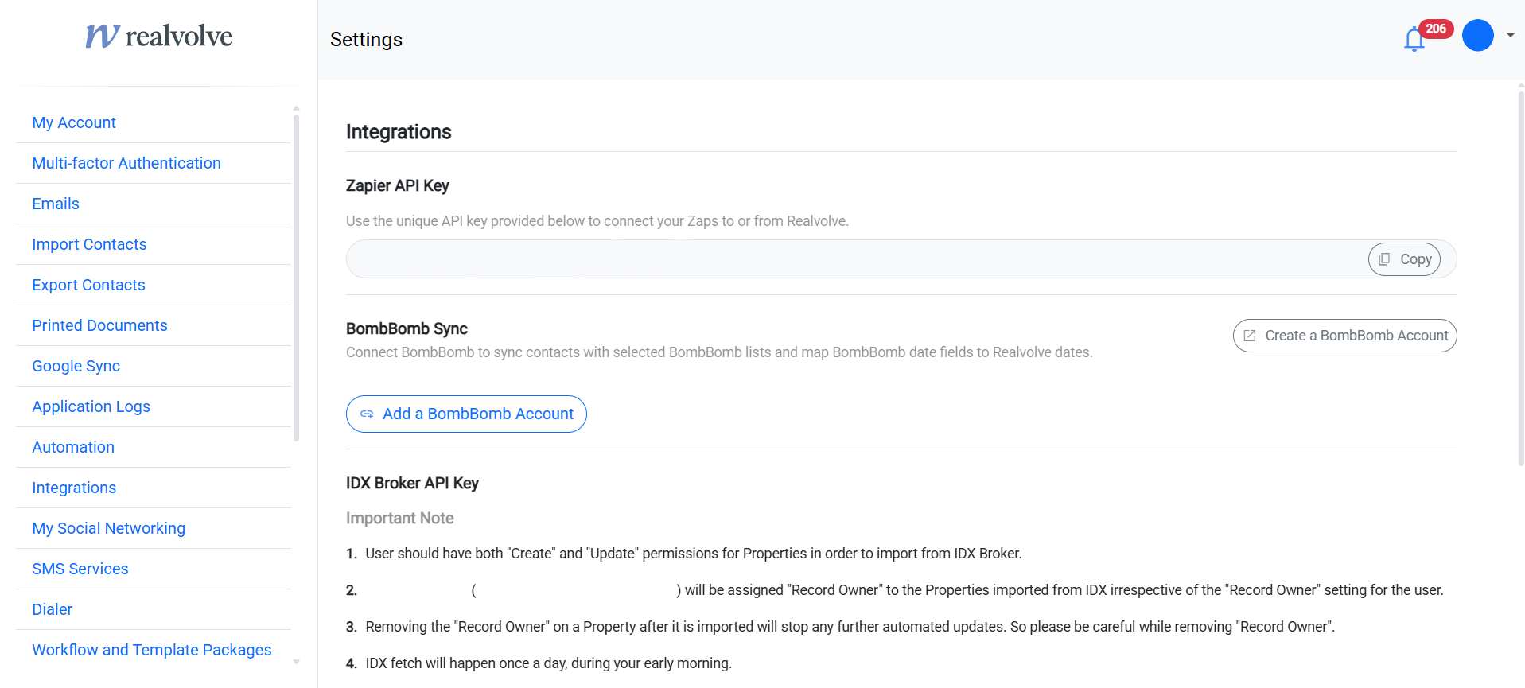Copy the Zapier API key

(1404, 259)
